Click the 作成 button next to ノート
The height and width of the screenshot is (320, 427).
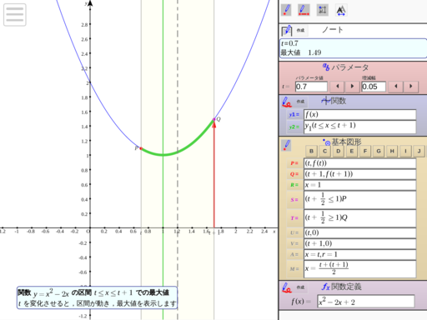coord(300,30)
